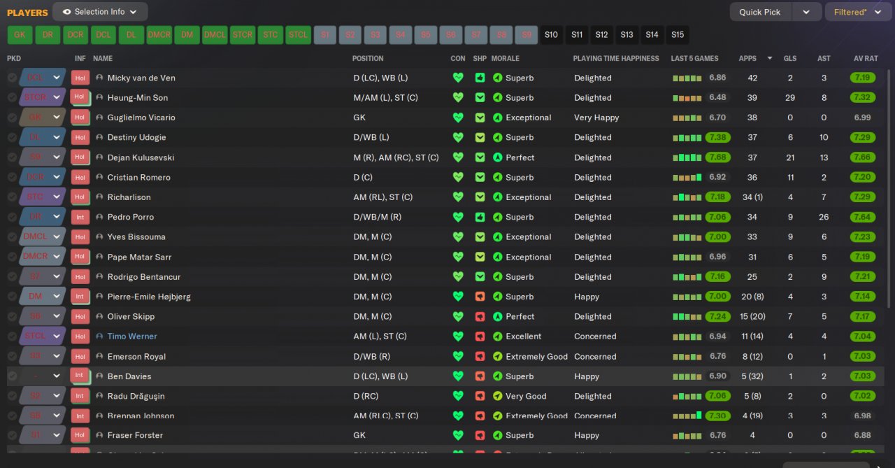Image resolution: width=895 pixels, height=468 pixels.
Task: Expand the Selection Info dropdown
Action: [x=134, y=12]
